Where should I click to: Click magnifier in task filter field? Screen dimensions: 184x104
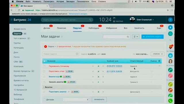click(x=128, y=37)
